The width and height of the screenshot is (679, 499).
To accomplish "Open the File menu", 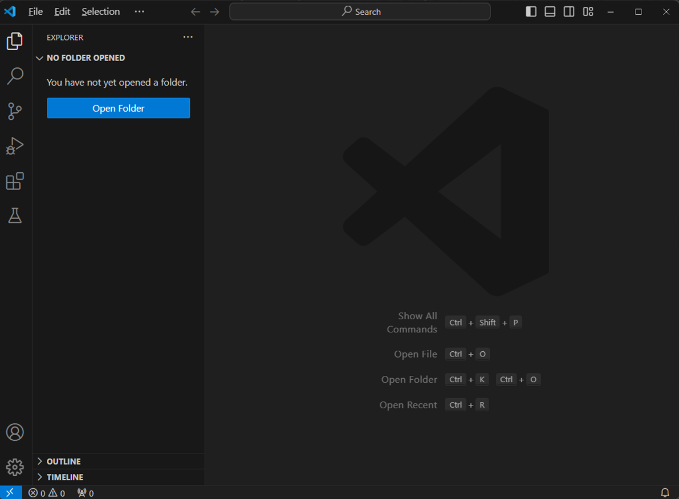I will [35, 12].
